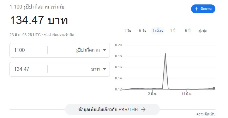The width and height of the screenshot is (228, 118).
Task: Select the 1 วัน time range
Action: pyautogui.click(x=128, y=31)
